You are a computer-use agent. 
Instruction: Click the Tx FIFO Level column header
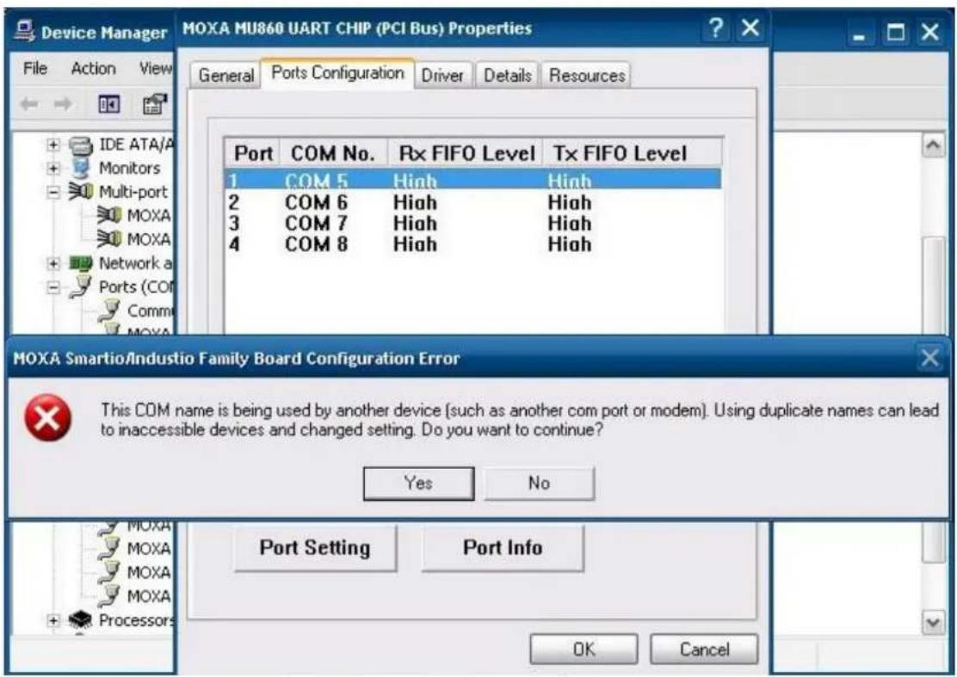(x=633, y=153)
